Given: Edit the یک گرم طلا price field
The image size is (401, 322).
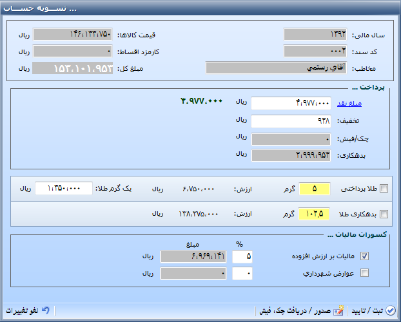Looking at the screenshot, I should click(63, 189).
